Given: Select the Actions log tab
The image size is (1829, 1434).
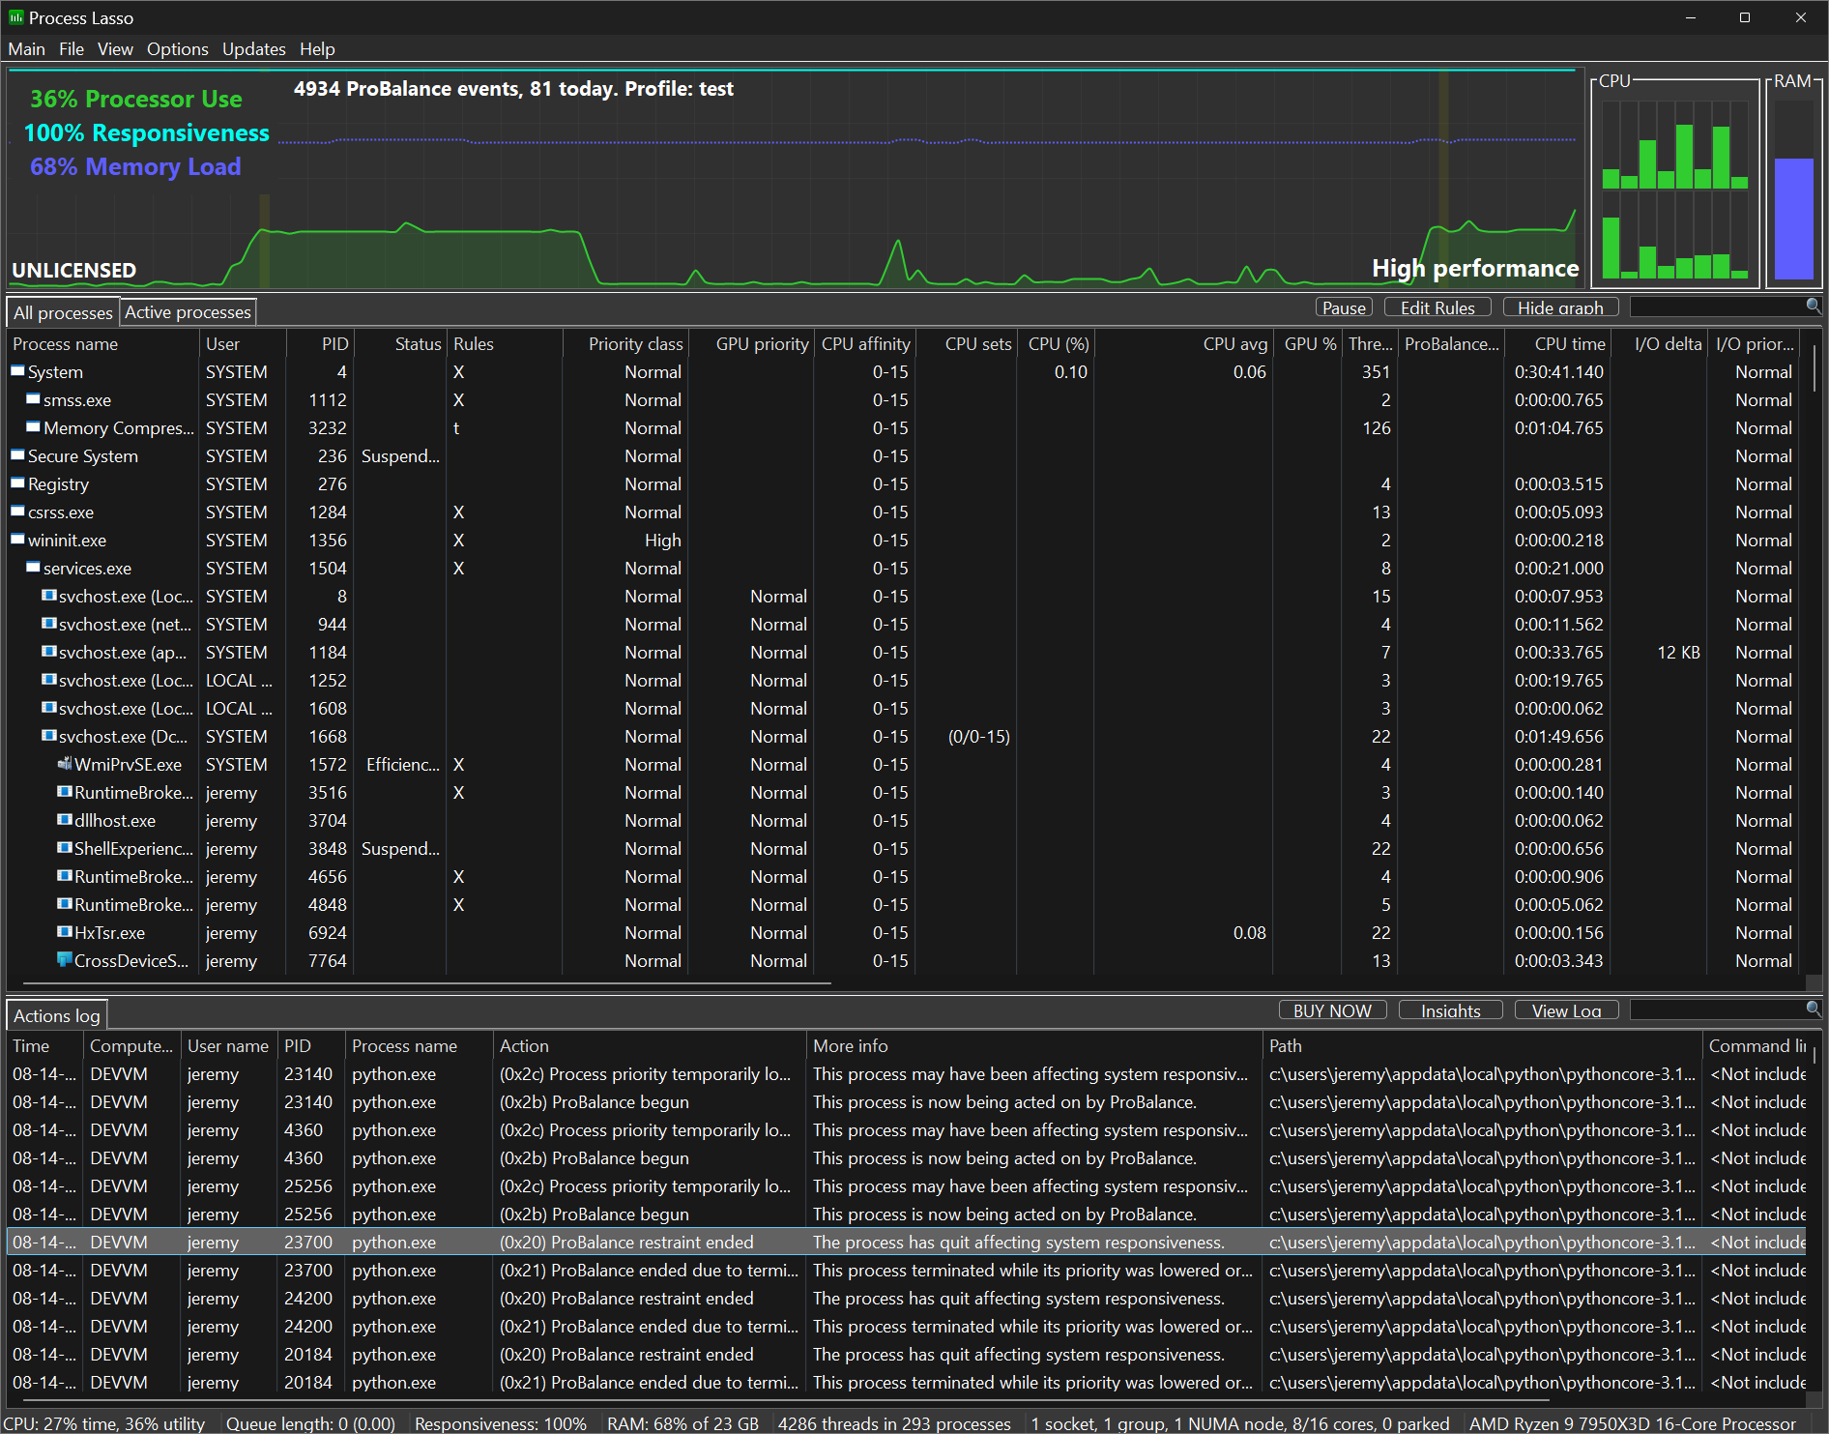Looking at the screenshot, I should 56,1016.
